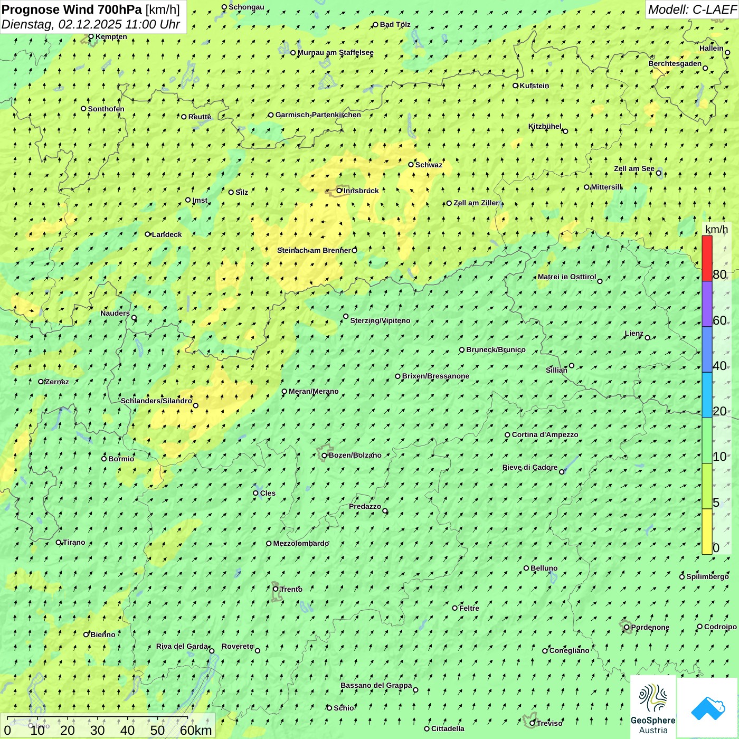Click the 'Brixen/Bressanone' label
739x739 pixels.
pyautogui.click(x=435, y=376)
